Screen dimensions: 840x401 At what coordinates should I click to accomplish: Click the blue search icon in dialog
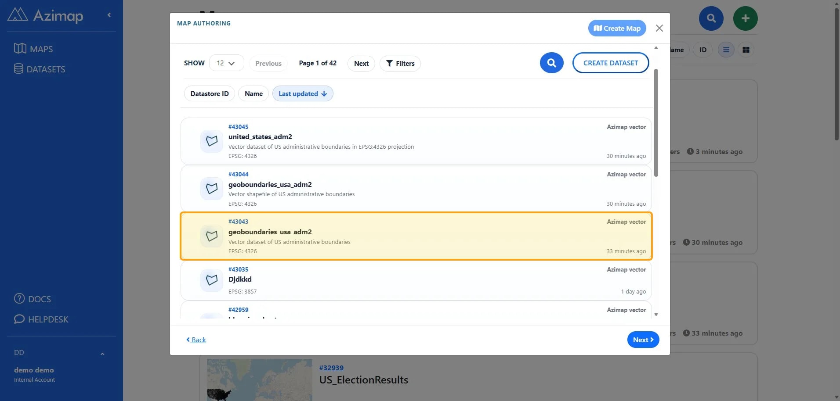click(551, 63)
